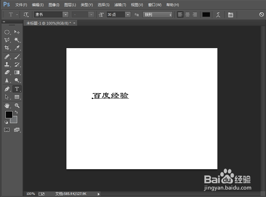Open the 文件(F) menu

[21, 5]
